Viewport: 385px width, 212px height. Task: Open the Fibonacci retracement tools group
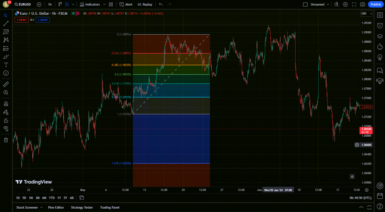point(6,32)
